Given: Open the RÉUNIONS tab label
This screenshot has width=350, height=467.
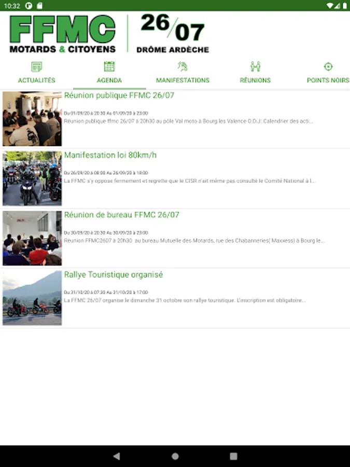Looking at the screenshot, I should (255, 80).
